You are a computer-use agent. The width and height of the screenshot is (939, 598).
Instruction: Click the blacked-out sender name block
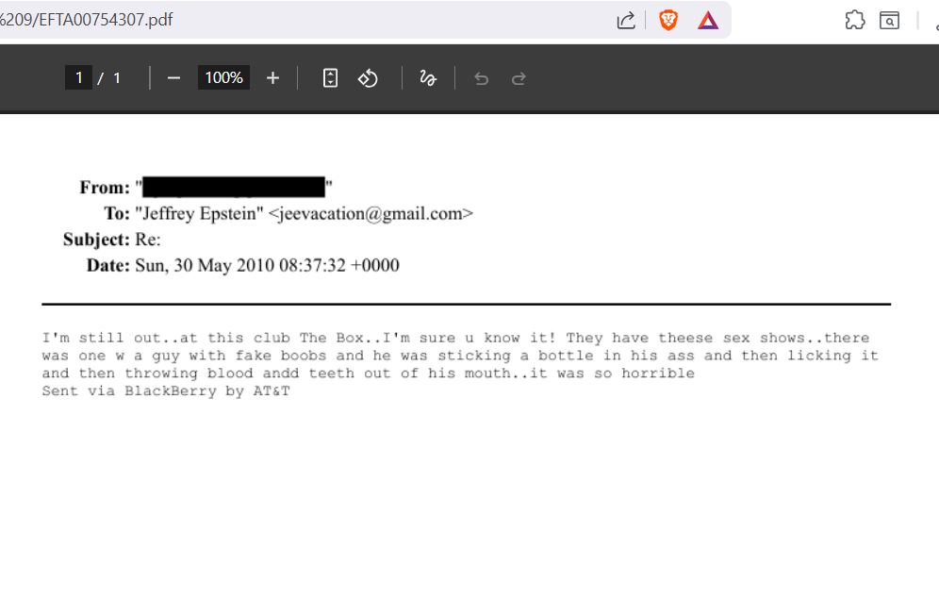(234, 187)
